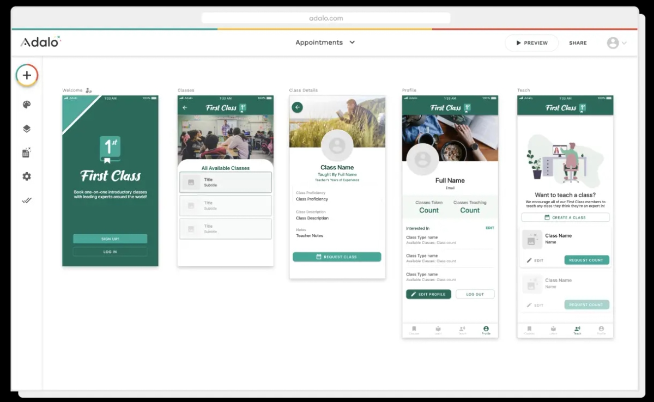The height and width of the screenshot is (402, 654).
Task: Open the publish double-checkmark icon in sidebar
Action: (27, 200)
